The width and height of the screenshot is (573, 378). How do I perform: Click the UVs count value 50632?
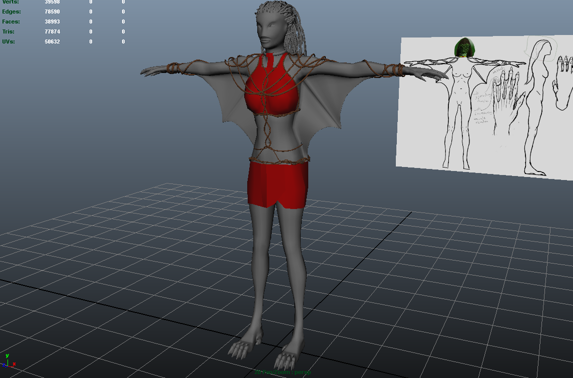(x=52, y=41)
